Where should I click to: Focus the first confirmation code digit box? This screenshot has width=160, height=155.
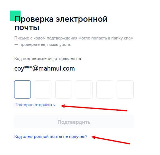click(22, 89)
